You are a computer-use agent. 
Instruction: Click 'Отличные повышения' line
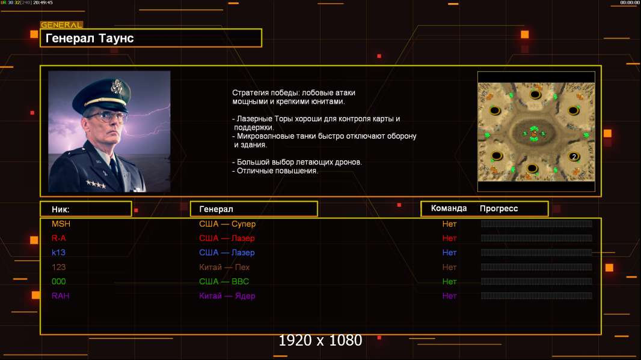click(x=275, y=171)
